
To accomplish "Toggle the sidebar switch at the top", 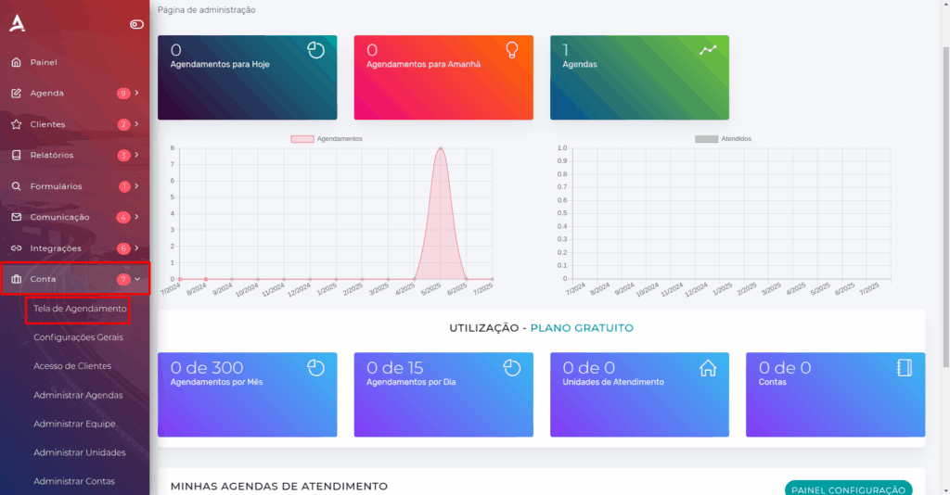I will click(136, 24).
